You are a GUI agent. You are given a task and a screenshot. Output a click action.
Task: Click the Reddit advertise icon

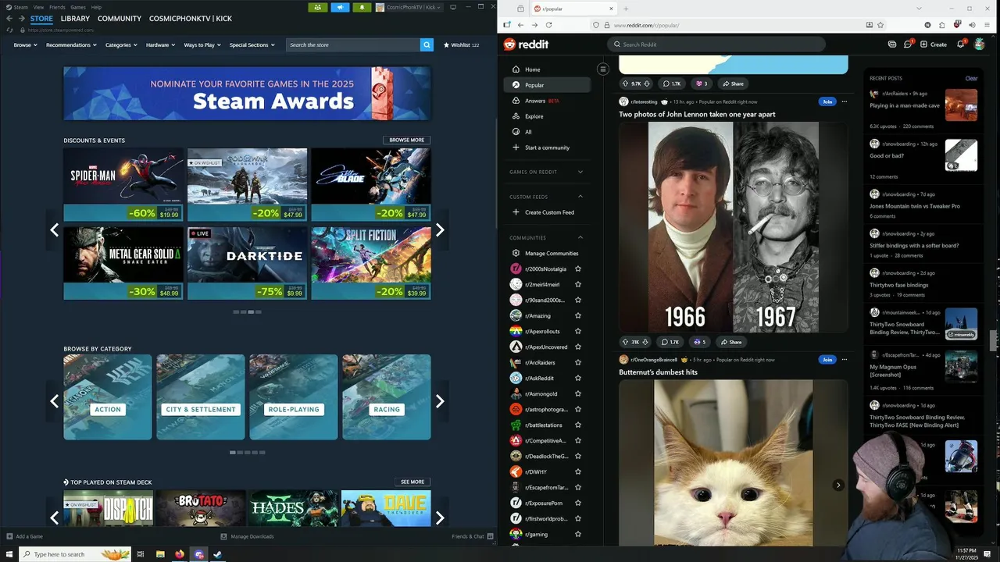coord(892,44)
